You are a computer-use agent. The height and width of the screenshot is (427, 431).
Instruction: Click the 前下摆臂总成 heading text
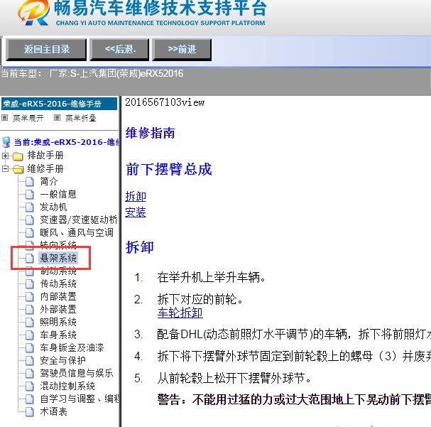click(x=168, y=169)
